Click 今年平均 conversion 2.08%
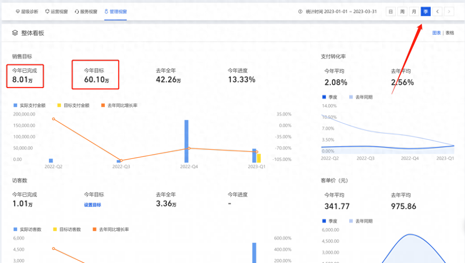 [x=336, y=82]
